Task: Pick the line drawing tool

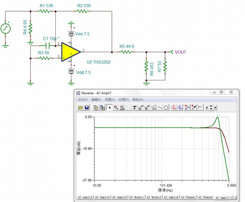Action: tap(160, 108)
